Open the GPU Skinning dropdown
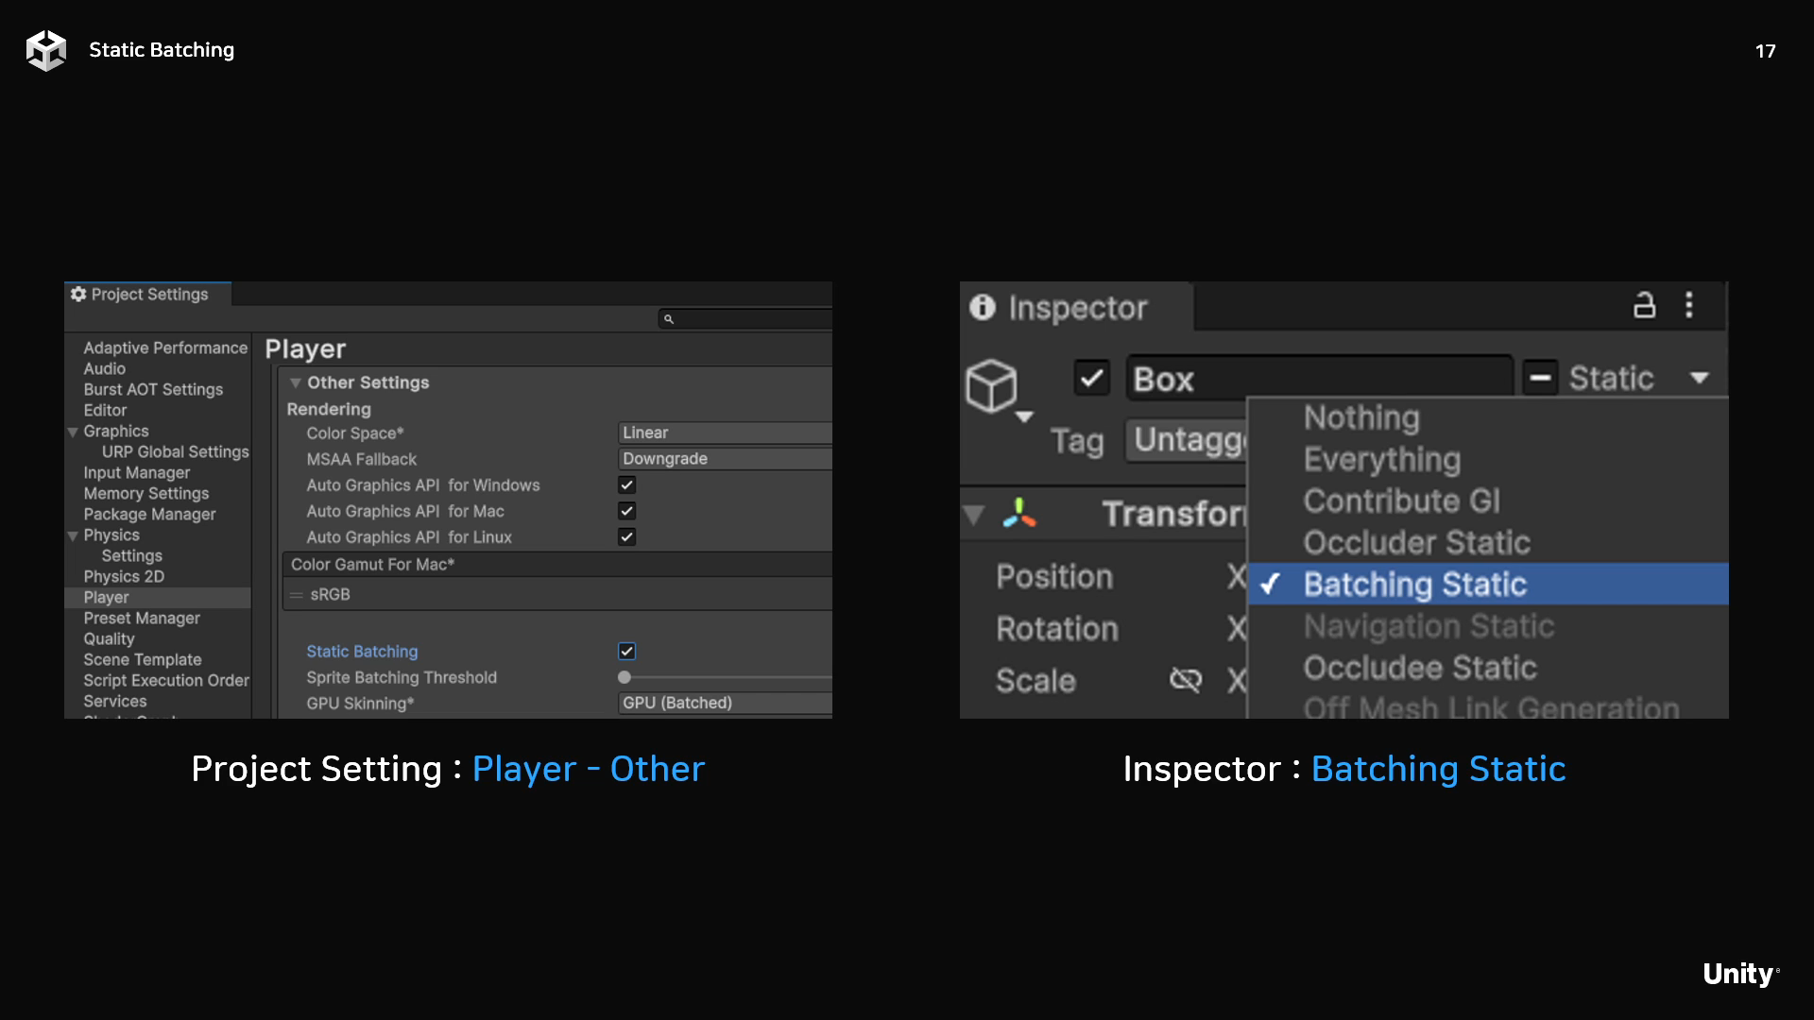The height and width of the screenshot is (1020, 1814). [724, 703]
